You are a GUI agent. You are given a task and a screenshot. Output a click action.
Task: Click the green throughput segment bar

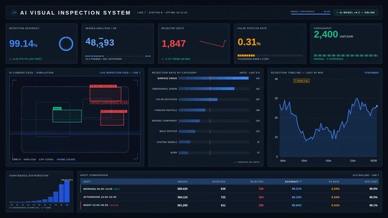tap(346, 56)
